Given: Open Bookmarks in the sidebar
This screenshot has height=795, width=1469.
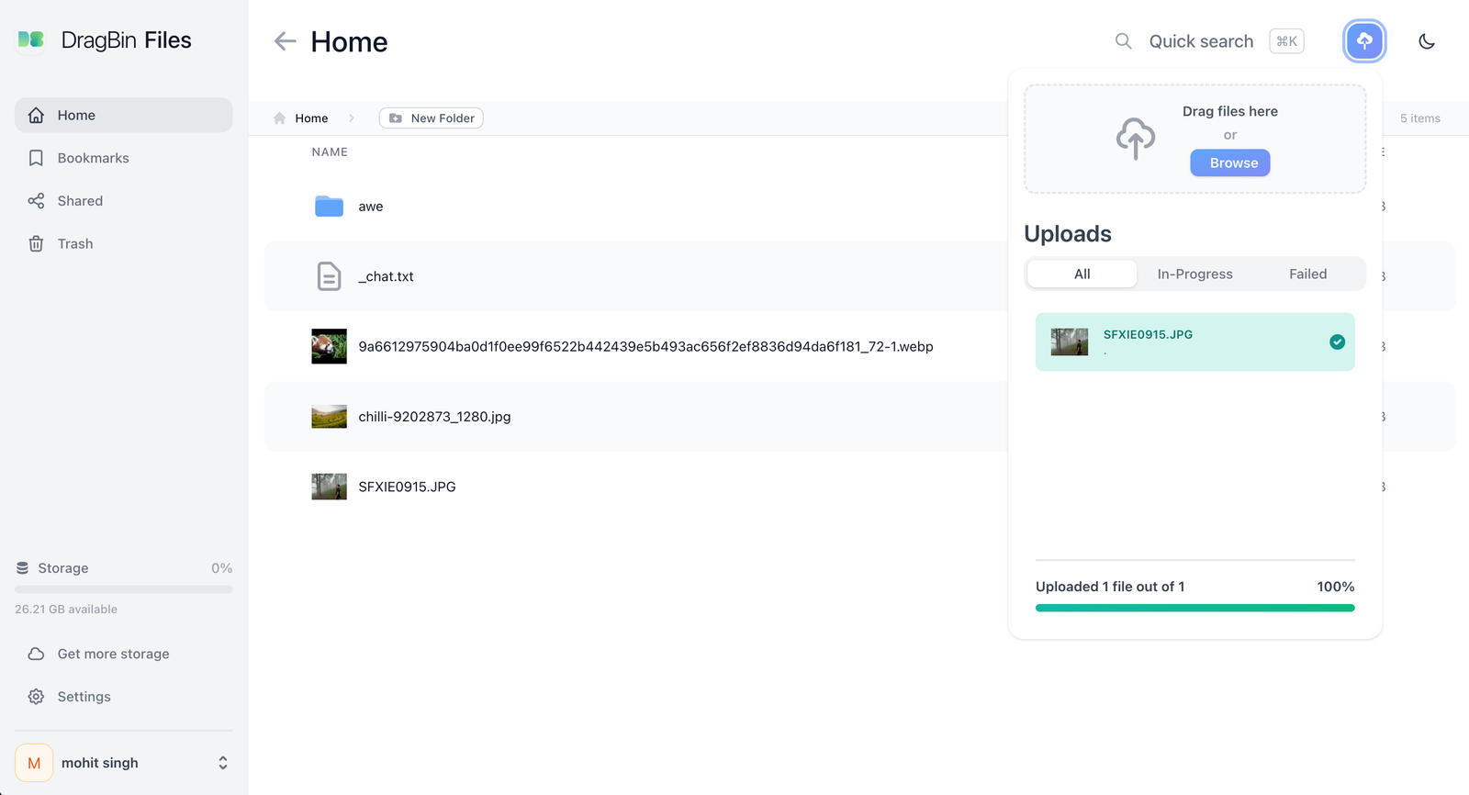Looking at the screenshot, I should coord(93,158).
